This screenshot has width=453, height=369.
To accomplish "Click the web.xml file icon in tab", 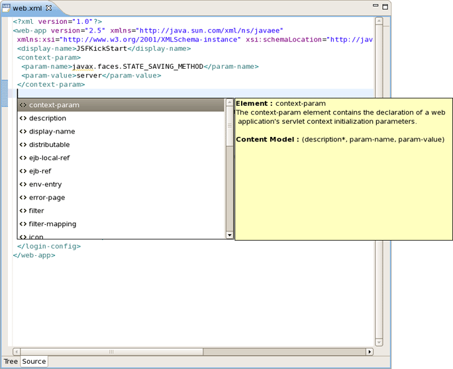I will coord(7,8).
